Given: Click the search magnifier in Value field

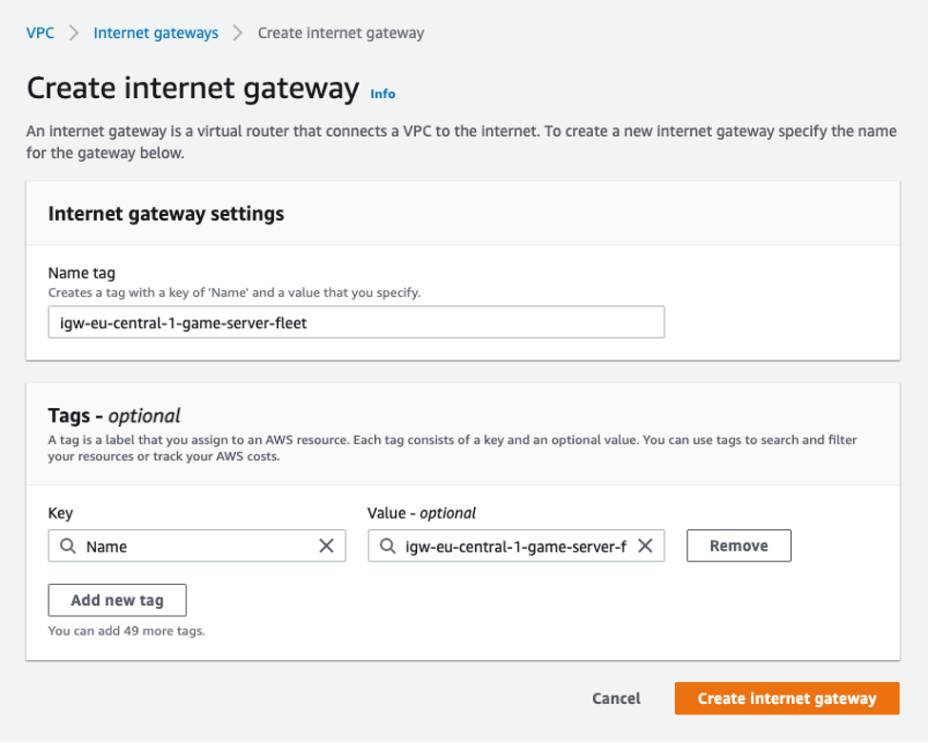Looking at the screenshot, I should click(386, 546).
